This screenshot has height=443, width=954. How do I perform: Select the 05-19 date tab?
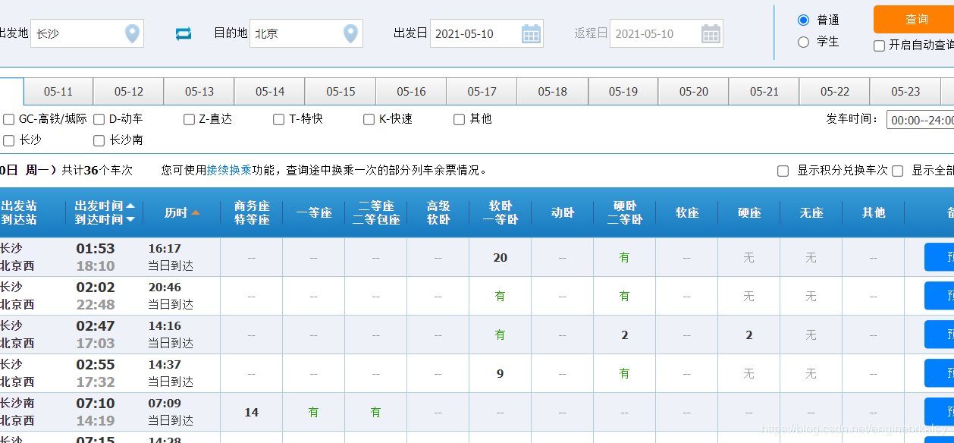tap(623, 92)
